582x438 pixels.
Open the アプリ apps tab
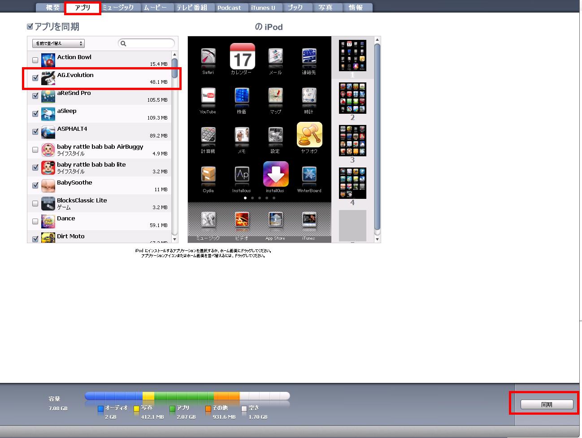[x=83, y=8]
